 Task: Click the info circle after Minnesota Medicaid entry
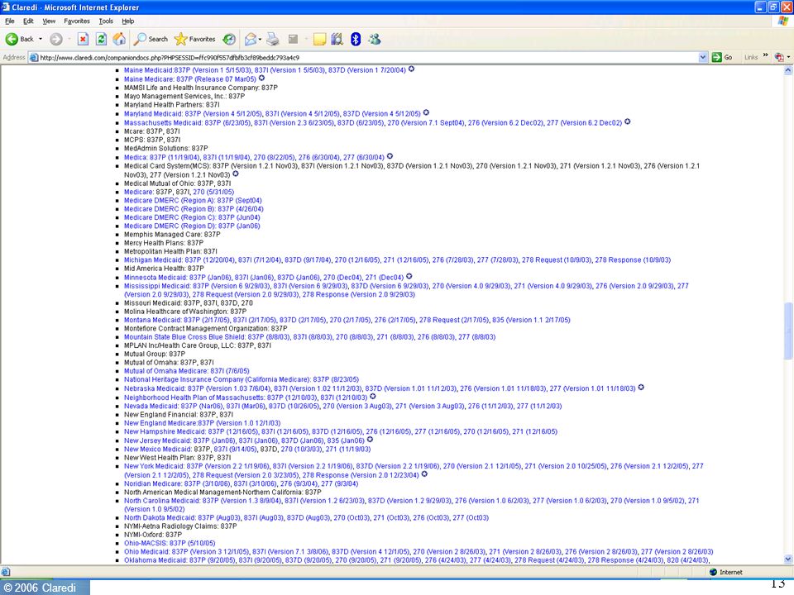point(409,276)
